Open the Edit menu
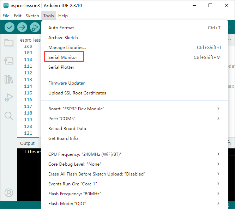The image size is (235, 209). [18, 16]
